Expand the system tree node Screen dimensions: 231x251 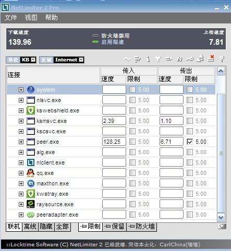click(x=21, y=90)
